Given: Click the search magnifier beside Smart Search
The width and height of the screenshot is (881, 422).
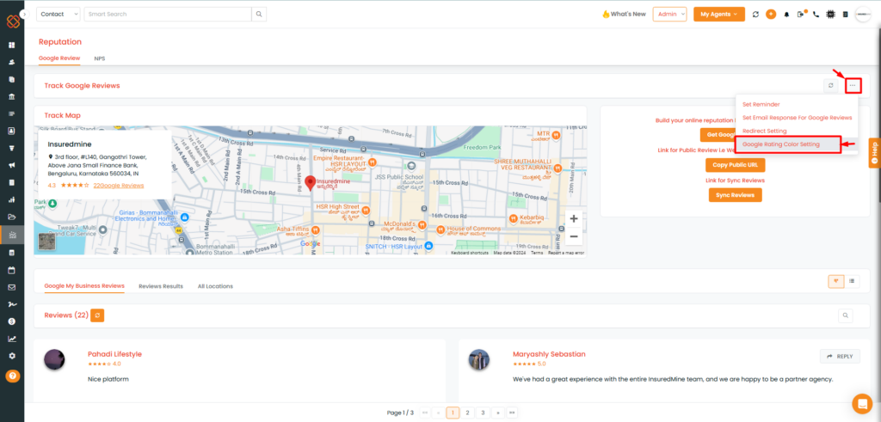Looking at the screenshot, I should coord(259,14).
